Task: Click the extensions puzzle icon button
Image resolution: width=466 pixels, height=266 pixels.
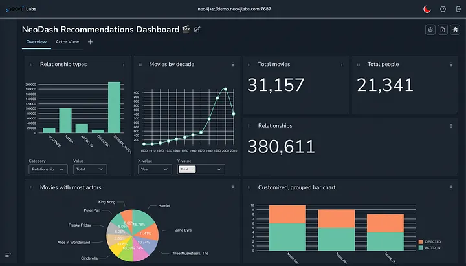Action: tap(455, 30)
